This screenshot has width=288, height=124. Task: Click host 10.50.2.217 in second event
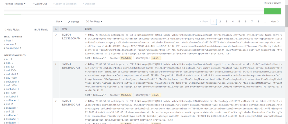(99, 95)
